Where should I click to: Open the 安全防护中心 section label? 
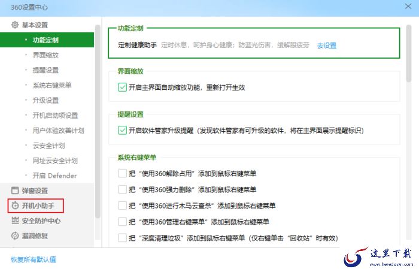click(x=41, y=220)
